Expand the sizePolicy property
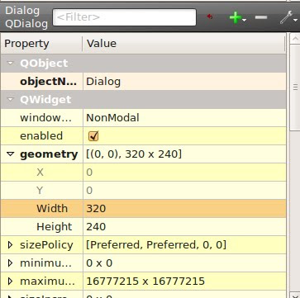The image size is (300, 298). [x=10, y=244]
